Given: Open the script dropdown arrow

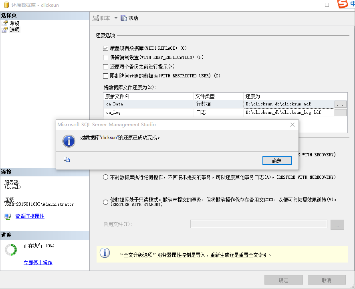Looking at the screenshot, I should pos(116,18).
